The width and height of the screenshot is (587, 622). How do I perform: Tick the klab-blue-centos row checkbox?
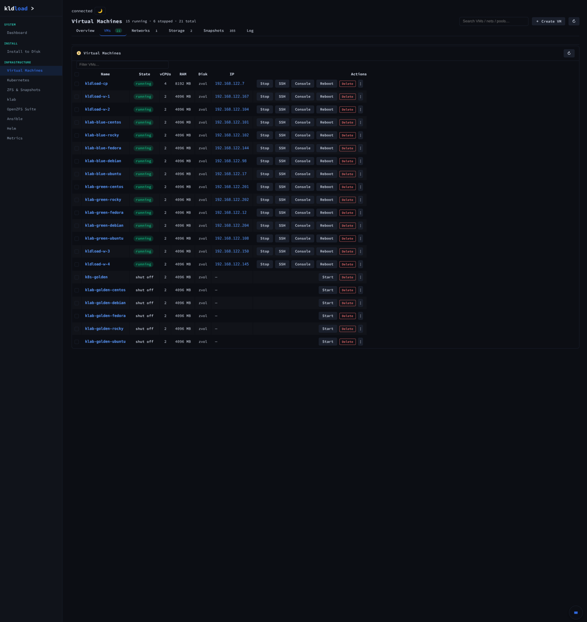[77, 122]
